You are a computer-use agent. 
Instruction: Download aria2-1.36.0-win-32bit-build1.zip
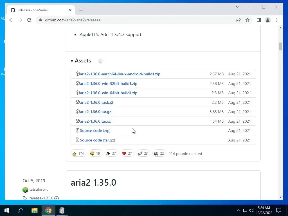109,84
